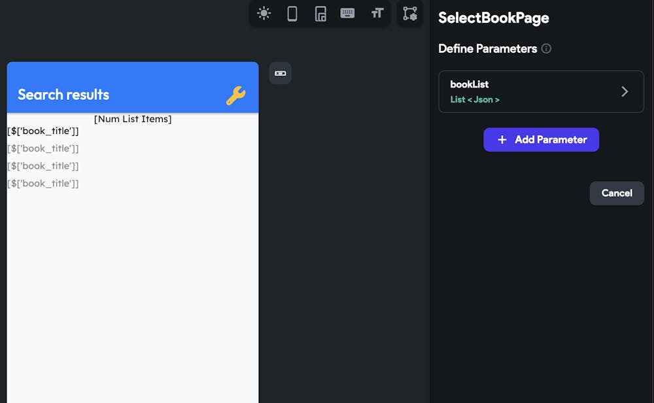Click the Define Parameters label
This screenshot has width=654, height=403.
488,49
